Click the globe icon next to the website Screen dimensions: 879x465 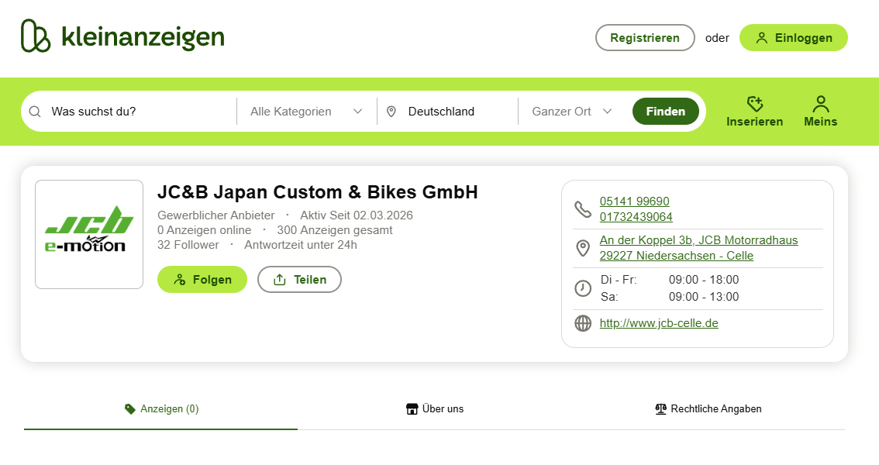(x=583, y=323)
